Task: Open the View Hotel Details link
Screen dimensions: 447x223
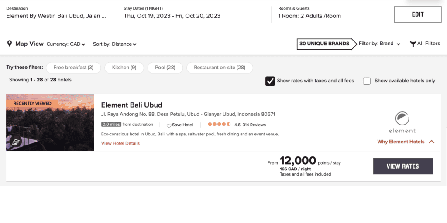Action: point(120,143)
